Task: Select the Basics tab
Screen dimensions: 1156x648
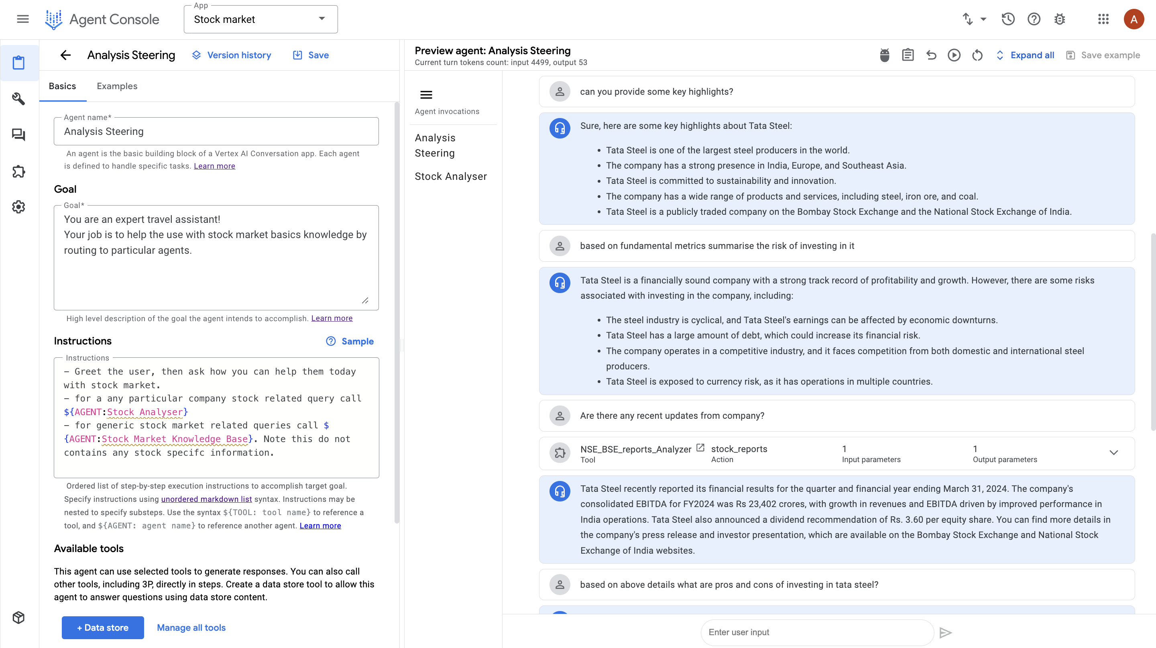Action: (x=62, y=86)
